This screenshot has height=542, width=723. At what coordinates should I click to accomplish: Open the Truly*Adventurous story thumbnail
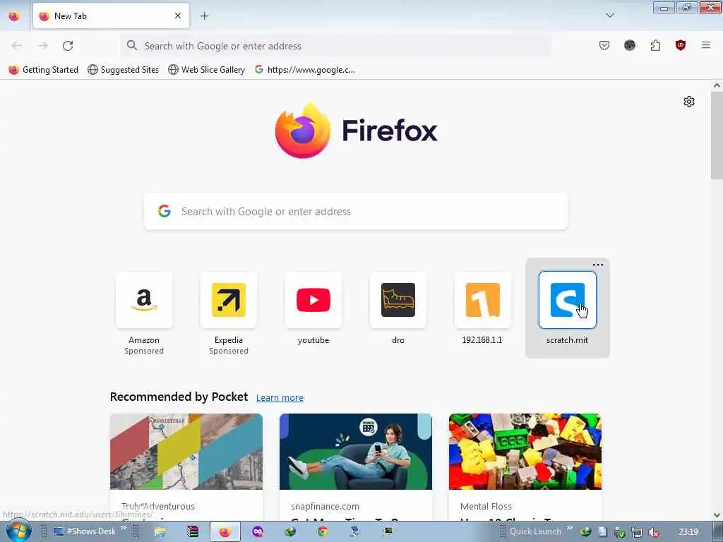click(x=186, y=451)
